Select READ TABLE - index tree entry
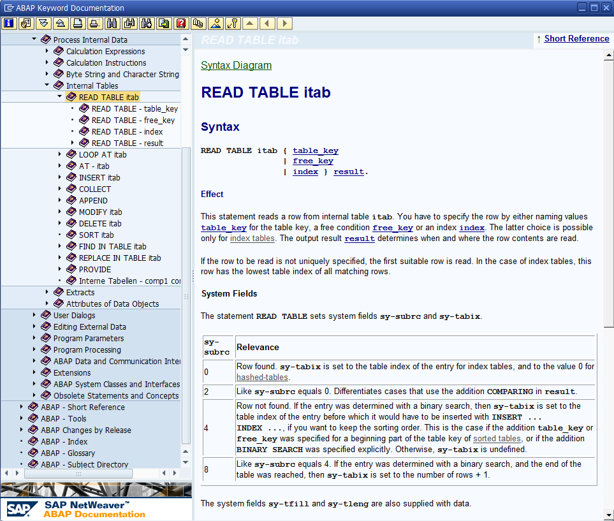 127,131
